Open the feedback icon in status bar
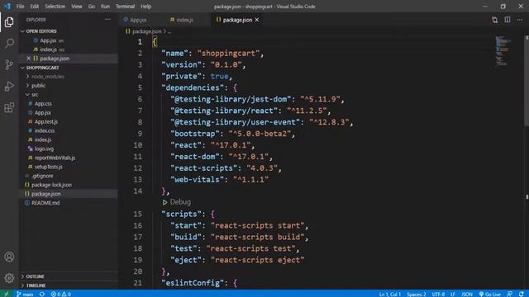Screen dimensions: 529x297 click(510, 294)
